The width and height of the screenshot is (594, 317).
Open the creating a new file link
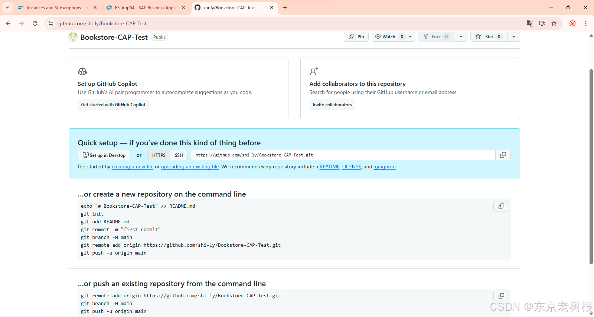coord(133,167)
